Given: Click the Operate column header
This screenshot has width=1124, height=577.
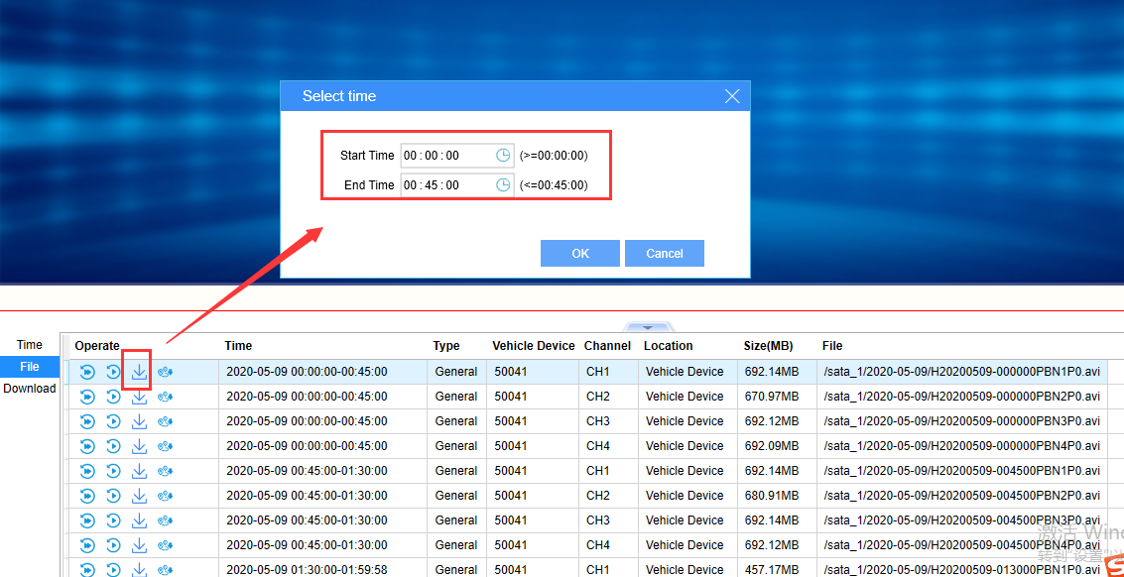Looking at the screenshot, I should click(97, 346).
